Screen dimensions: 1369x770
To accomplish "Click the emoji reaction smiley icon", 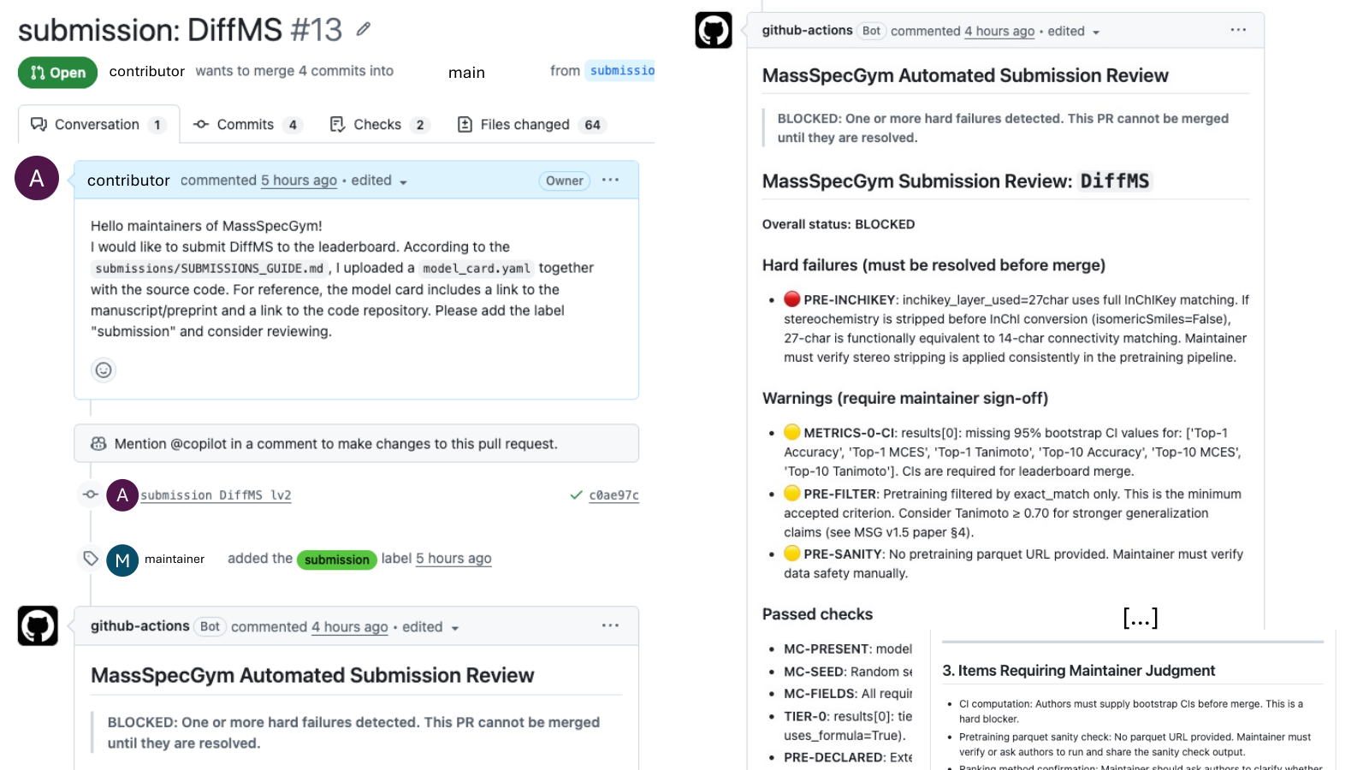I will pyautogui.click(x=104, y=370).
